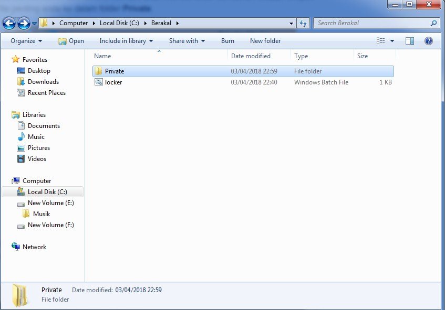Select New Volume (F:) in navigation pane
The image size is (445, 310).
coord(50,225)
